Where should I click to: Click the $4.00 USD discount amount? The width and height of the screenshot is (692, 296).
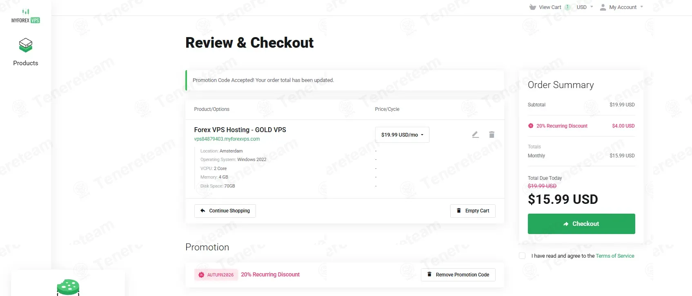623,126
